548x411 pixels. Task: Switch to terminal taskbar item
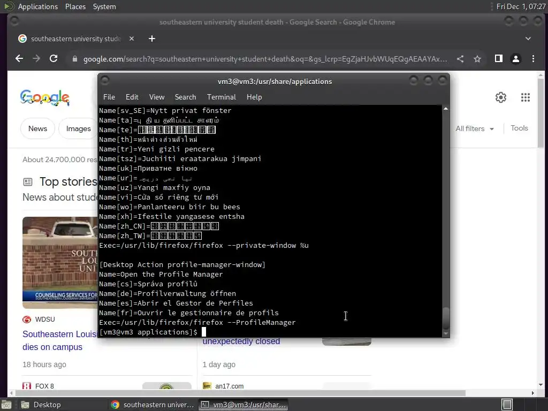[243, 405]
